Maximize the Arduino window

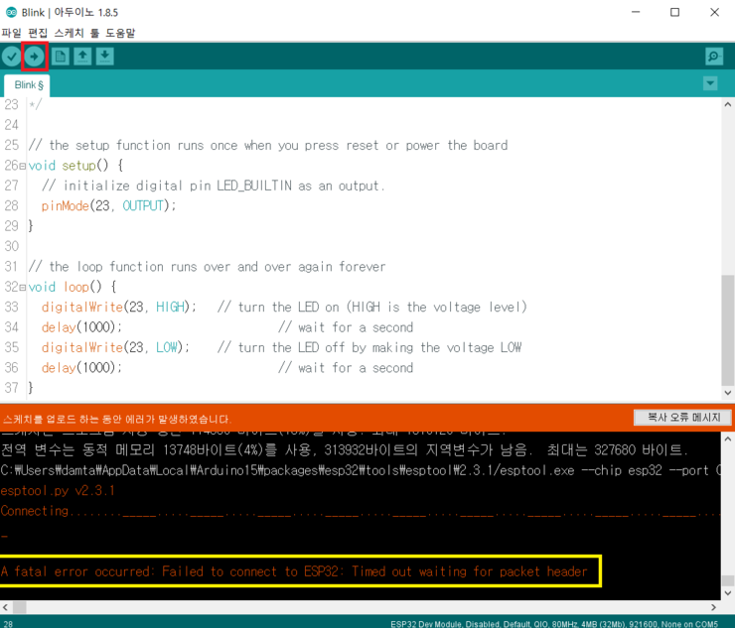point(675,12)
